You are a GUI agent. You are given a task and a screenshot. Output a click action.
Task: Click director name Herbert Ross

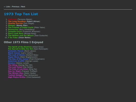pos(32,55)
